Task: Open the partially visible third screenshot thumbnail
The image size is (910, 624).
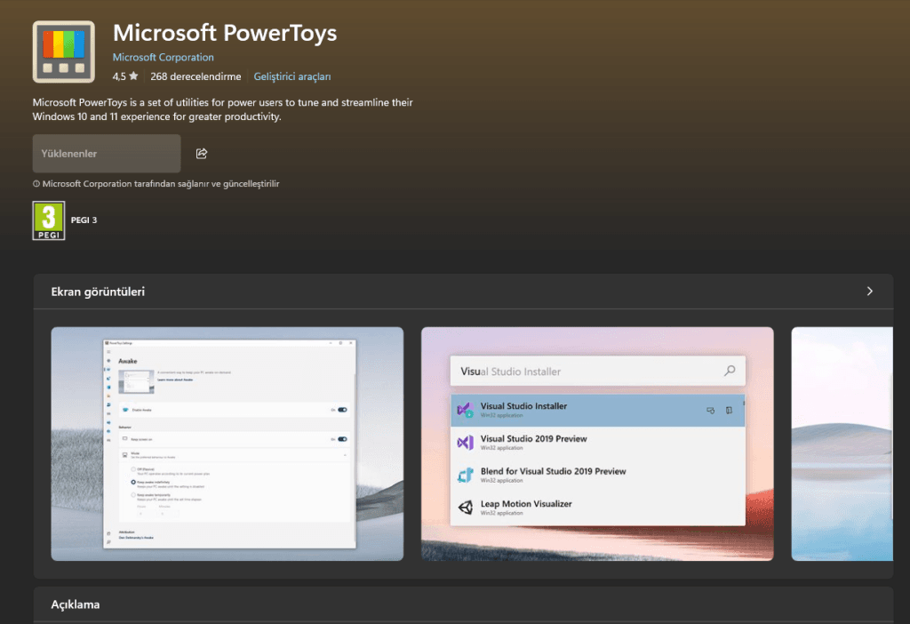Action: click(842, 444)
